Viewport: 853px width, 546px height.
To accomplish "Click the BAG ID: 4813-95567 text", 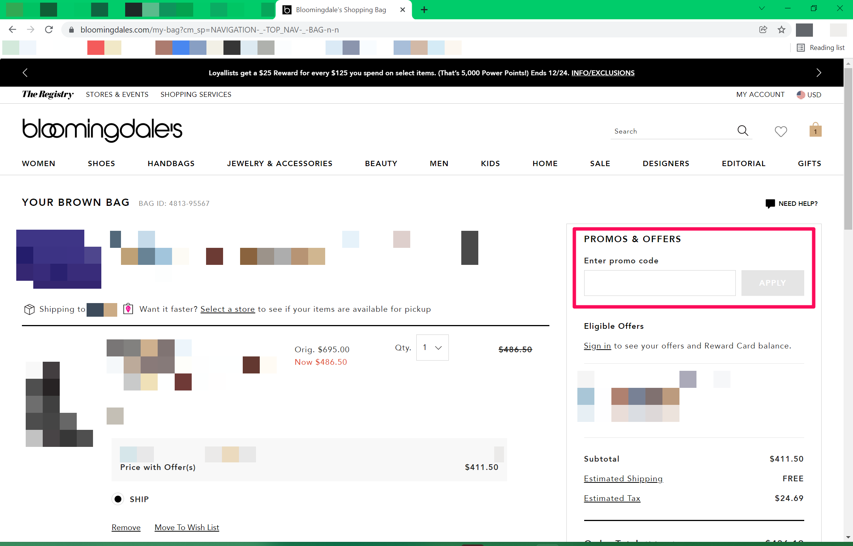I will (x=174, y=204).
